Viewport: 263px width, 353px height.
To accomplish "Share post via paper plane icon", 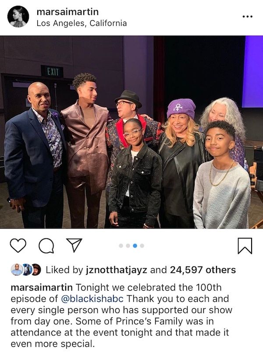I will pyautogui.click(x=74, y=245).
